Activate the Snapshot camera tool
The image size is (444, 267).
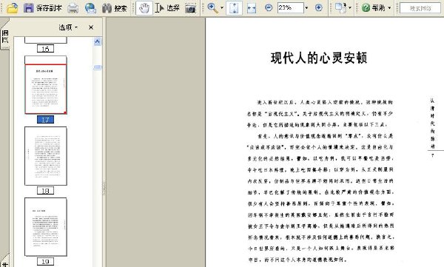point(191,8)
